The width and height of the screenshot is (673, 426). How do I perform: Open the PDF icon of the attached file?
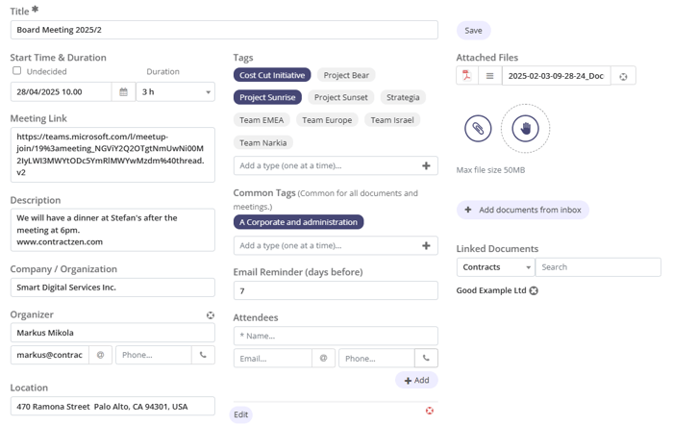click(x=467, y=76)
